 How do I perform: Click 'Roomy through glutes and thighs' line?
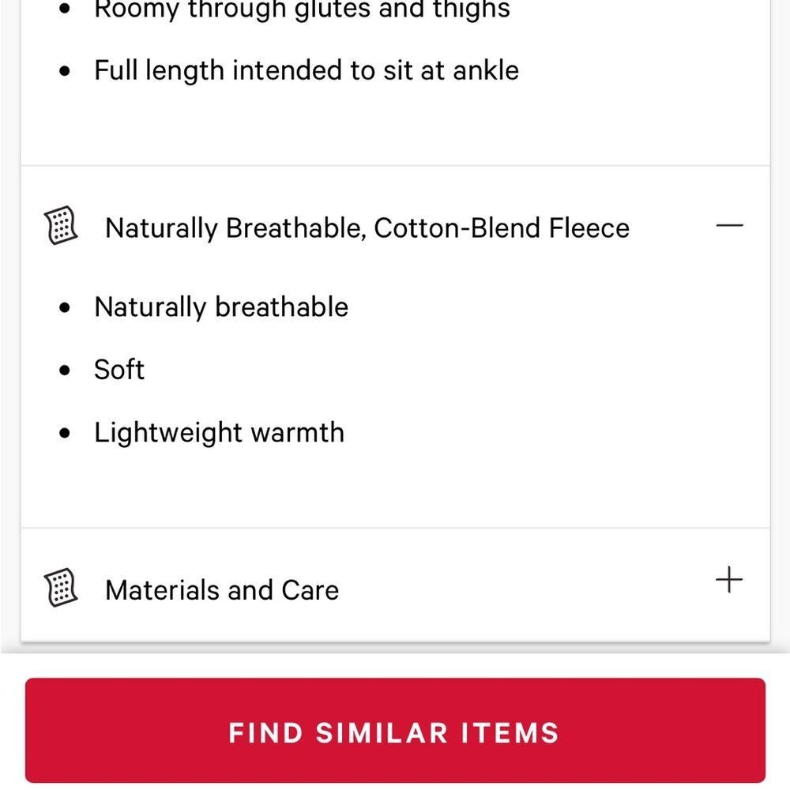click(303, 9)
